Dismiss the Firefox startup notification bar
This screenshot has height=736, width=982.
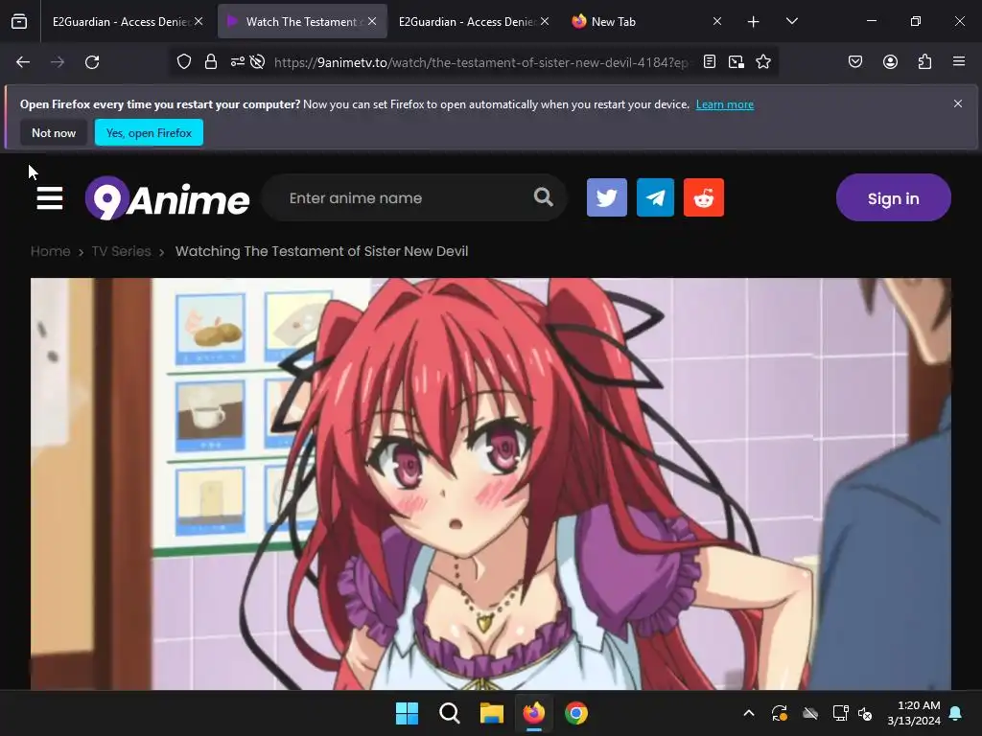[958, 103]
